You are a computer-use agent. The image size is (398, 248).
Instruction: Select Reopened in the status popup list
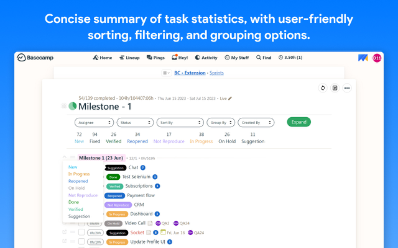[78, 181]
